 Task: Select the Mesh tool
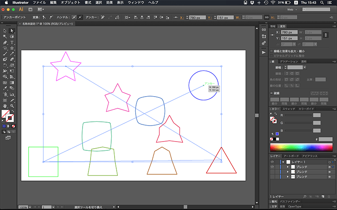(5, 82)
